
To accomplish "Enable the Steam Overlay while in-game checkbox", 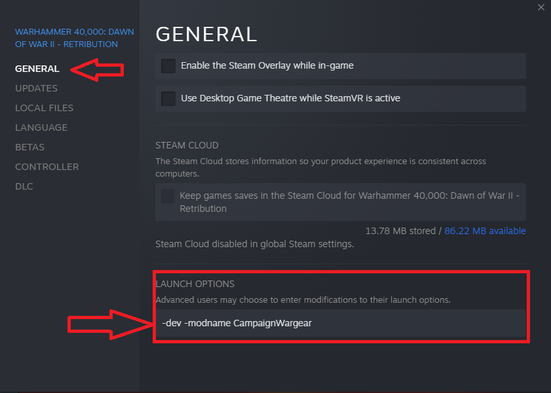I will click(x=168, y=66).
